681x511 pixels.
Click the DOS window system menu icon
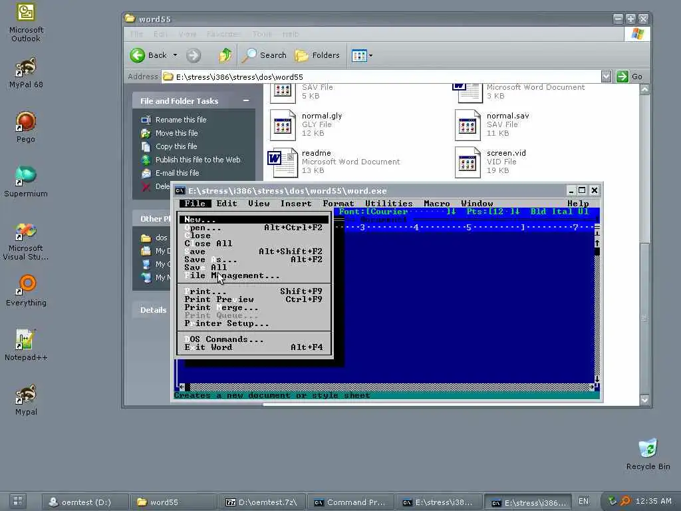[x=180, y=191]
